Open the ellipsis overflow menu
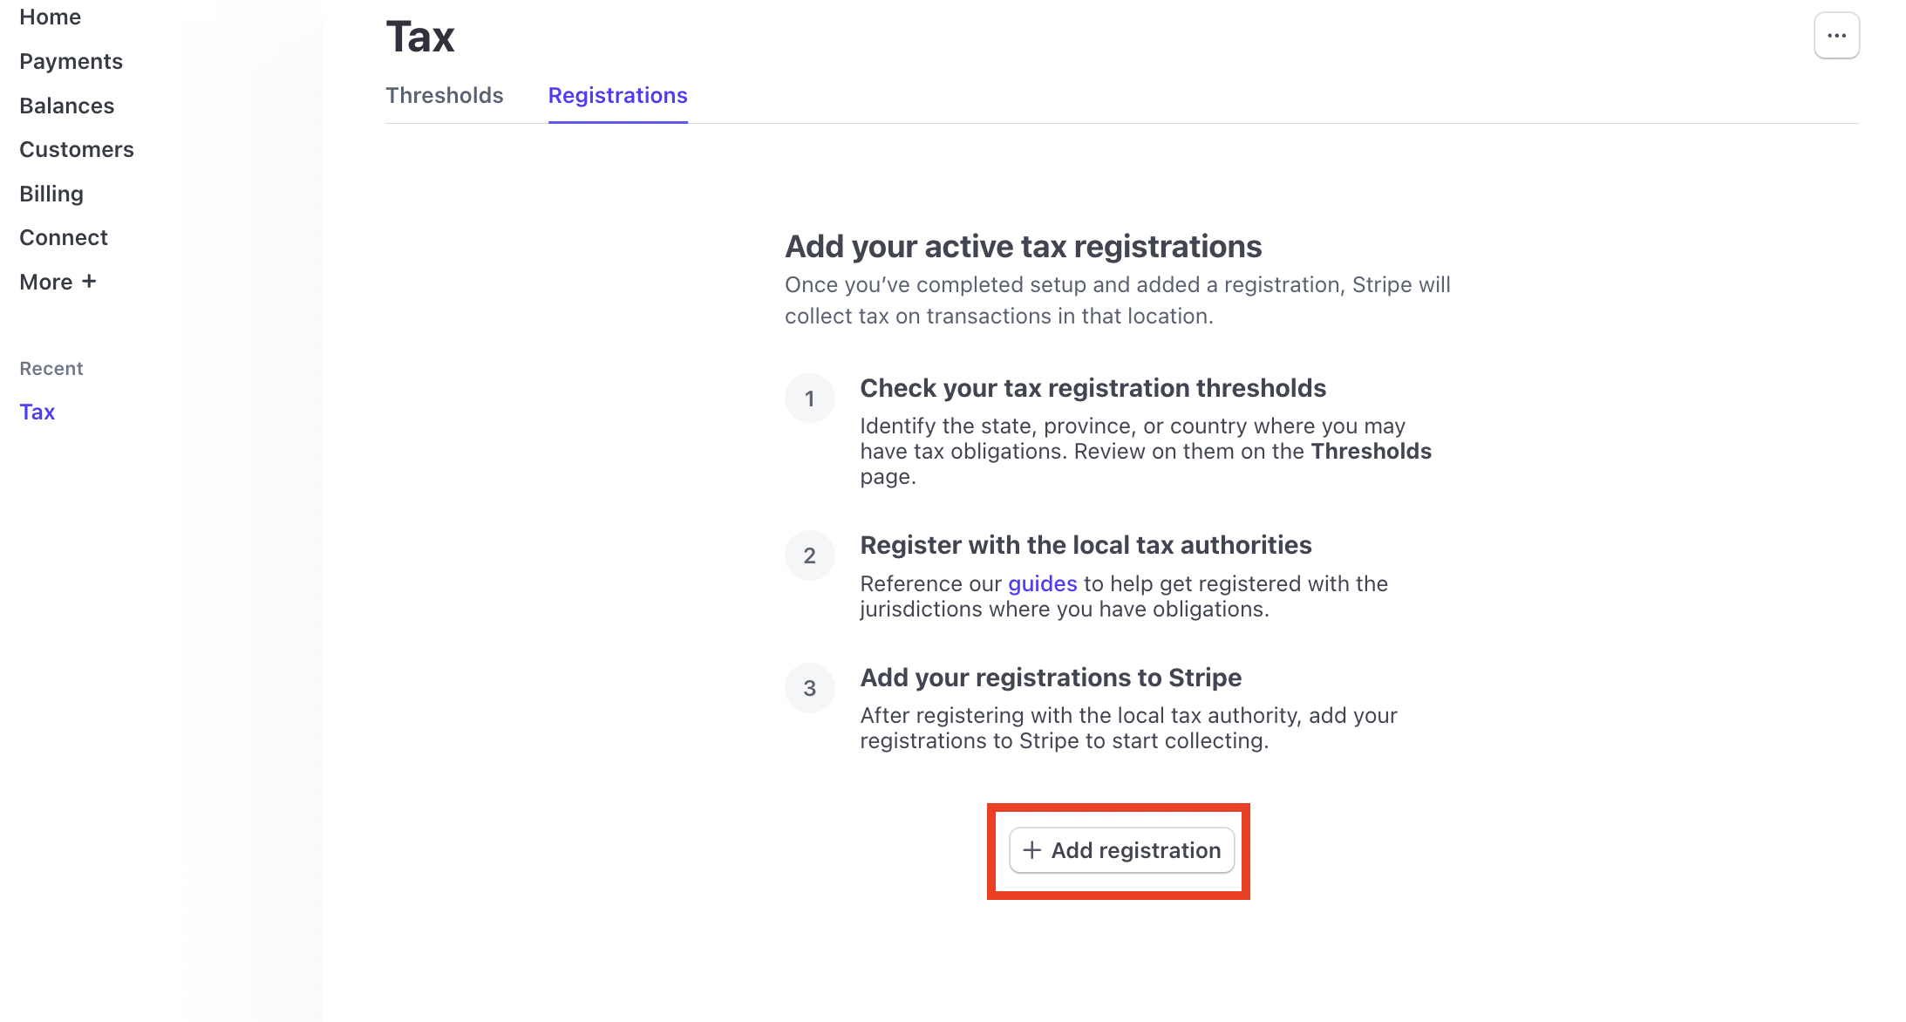 1836,35
